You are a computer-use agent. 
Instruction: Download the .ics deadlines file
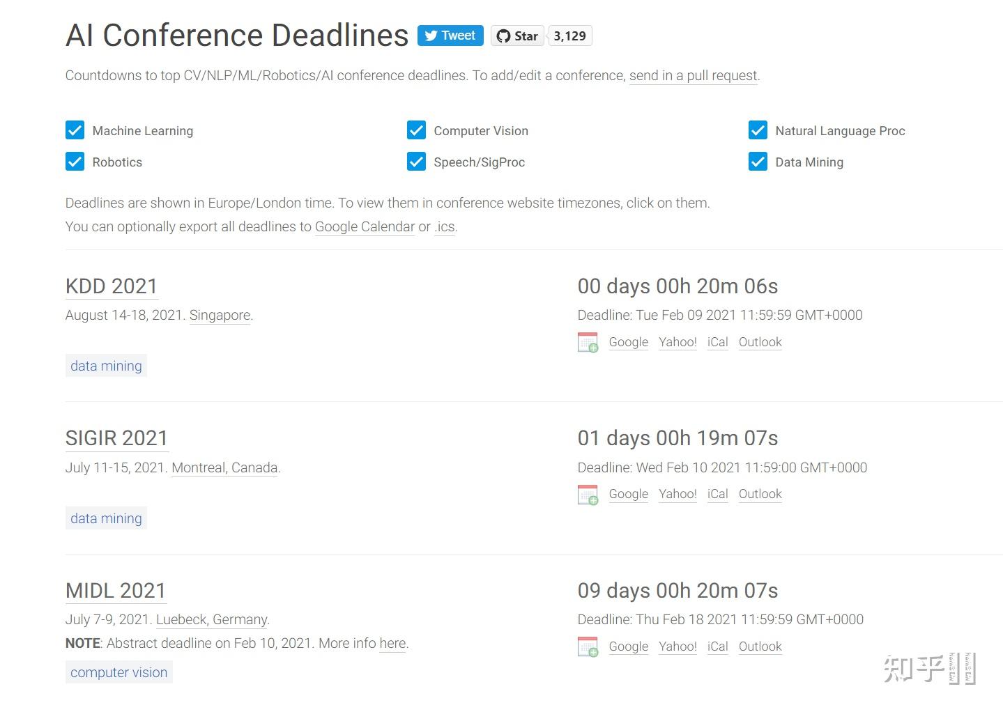[x=445, y=226]
